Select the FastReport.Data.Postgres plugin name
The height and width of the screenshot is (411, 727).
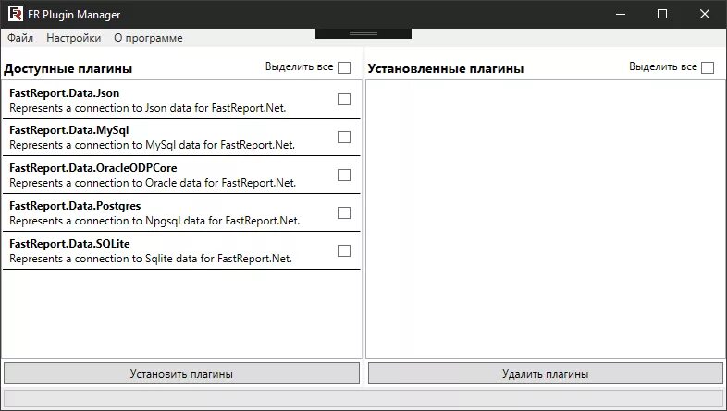point(75,205)
